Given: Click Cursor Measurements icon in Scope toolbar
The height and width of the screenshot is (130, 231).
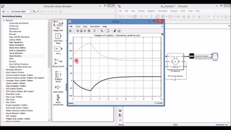Looking at the screenshot, I should click(x=119, y=31).
